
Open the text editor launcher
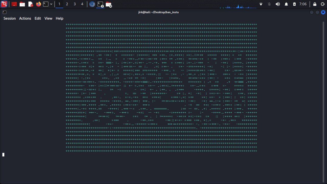[x=30, y=4]
